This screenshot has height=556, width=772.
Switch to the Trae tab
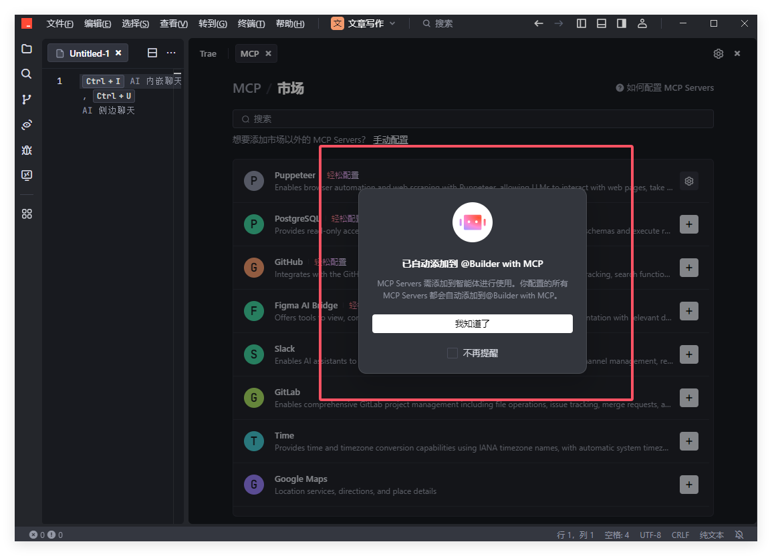[x=208, y=53]
